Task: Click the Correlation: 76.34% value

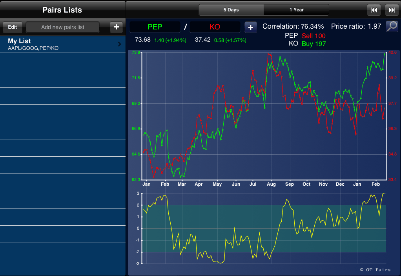Action: pos(293,26)
